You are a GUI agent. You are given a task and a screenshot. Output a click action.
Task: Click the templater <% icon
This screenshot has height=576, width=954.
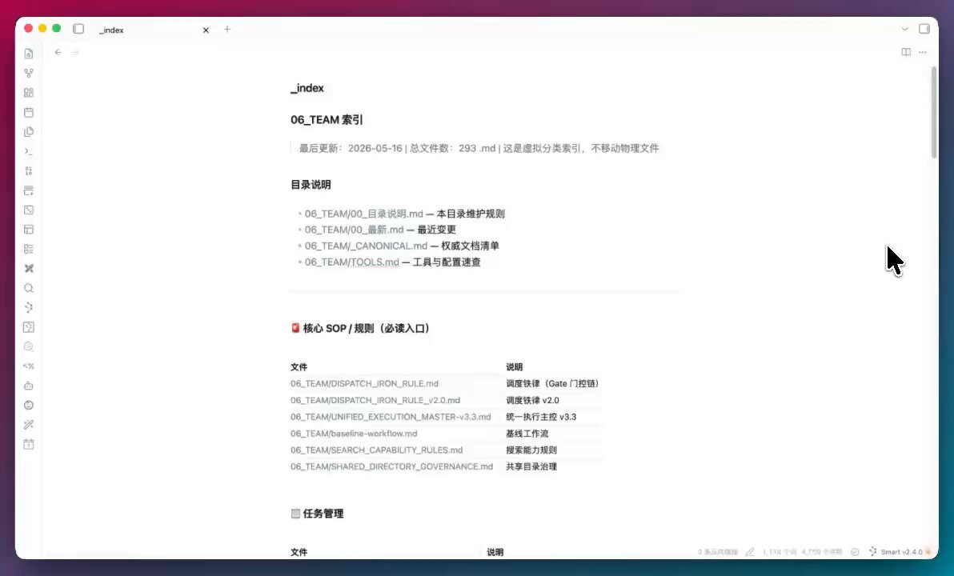pos(29,366)
